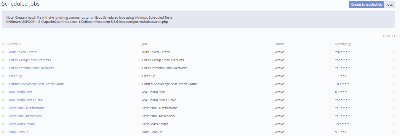
Task: Select the Clean-up row checkbox
Action: pyautogui.click(x=3, y=76)
